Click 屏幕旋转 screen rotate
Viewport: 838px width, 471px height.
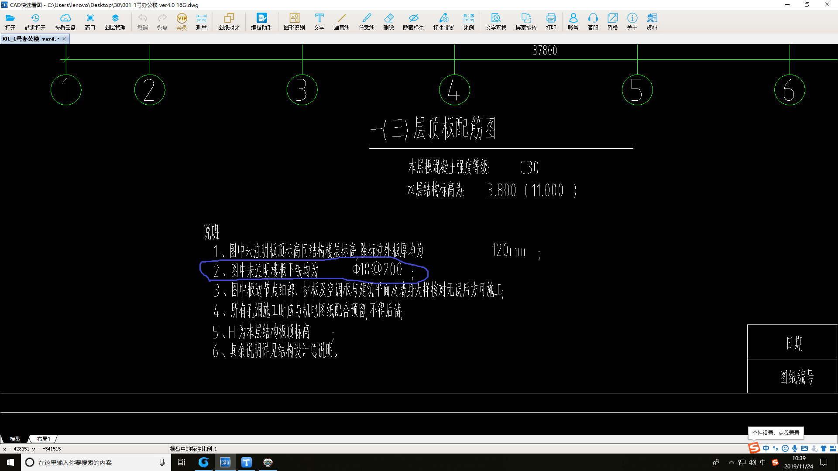click(526, 22)
